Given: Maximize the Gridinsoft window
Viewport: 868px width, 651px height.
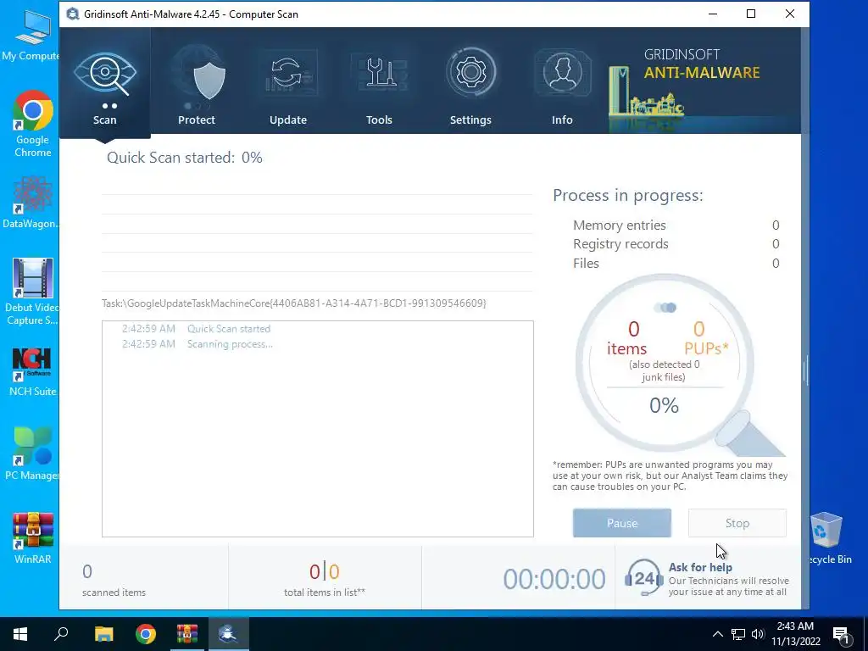Looking at the screenshot, I should (x=751, y=14).
